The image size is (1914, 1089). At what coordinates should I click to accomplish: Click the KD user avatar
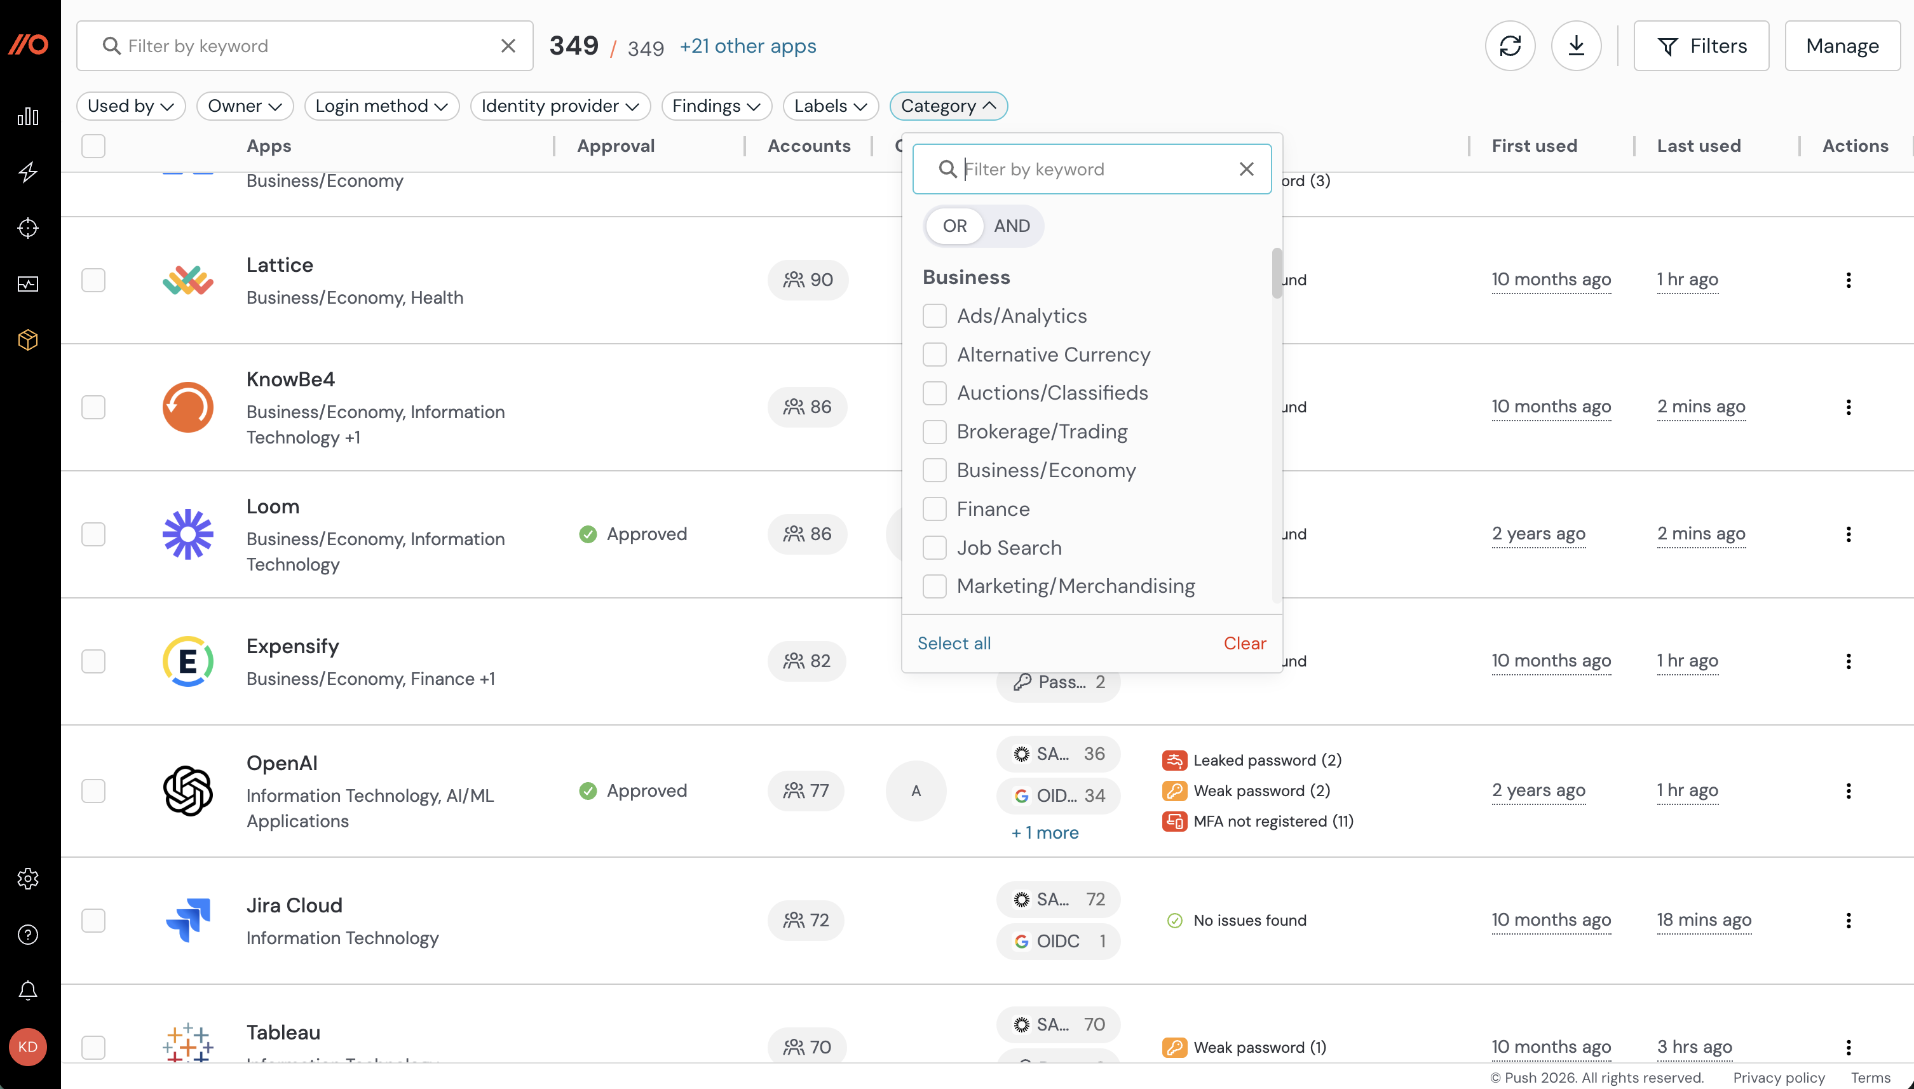coord(28,1046)
